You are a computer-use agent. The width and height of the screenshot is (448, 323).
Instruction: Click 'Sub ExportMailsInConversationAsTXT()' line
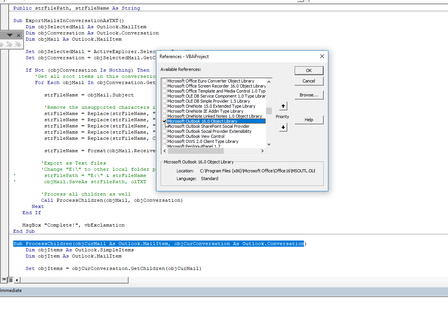point(69,21)
